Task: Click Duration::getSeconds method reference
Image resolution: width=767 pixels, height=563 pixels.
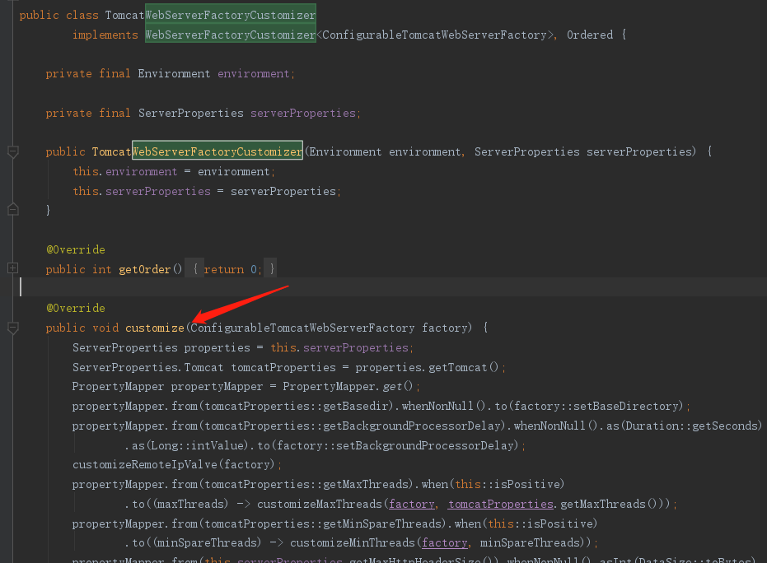Action: (x=692, y=426)
